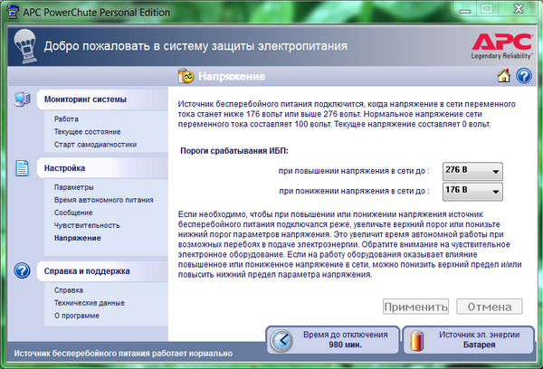Go to Сообщение settings
Screen dimensions: 543x369
(x=73, y=213)
